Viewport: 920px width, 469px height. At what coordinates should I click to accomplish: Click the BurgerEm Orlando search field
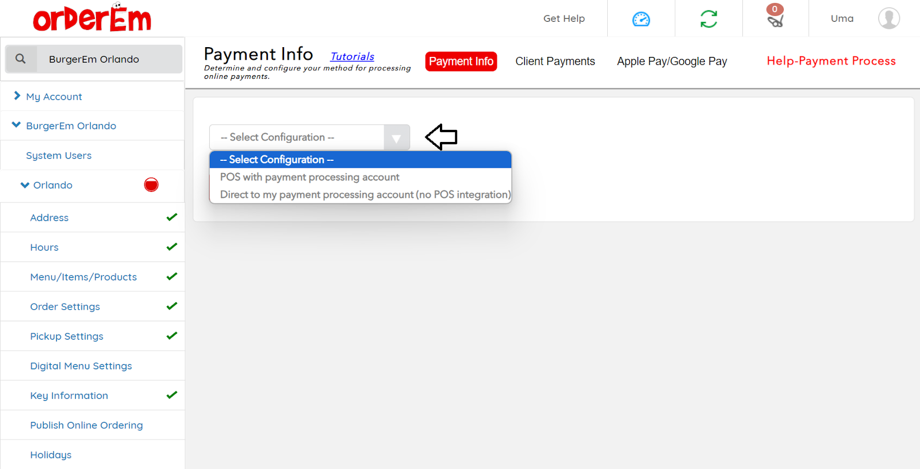coord(109,59)
